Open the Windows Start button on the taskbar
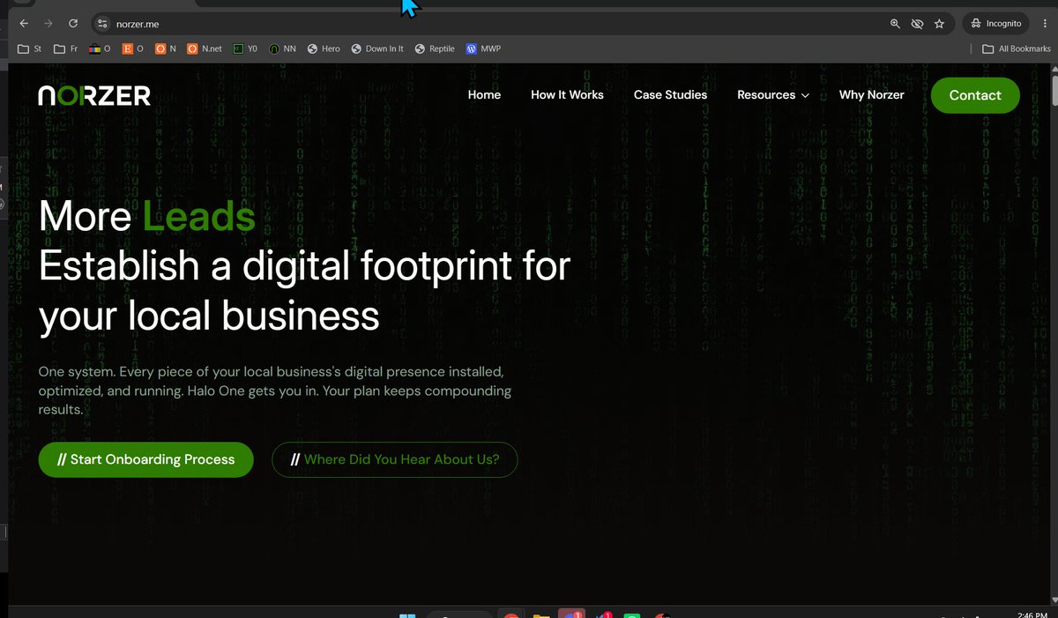This screenshot has width=1058, height=618. click(x=408, y=614)
